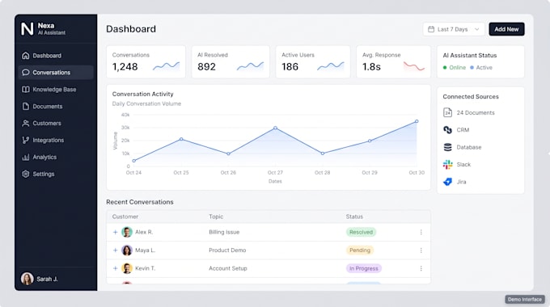
Task: Sort by the Topic column header
Action: (216, 217)
